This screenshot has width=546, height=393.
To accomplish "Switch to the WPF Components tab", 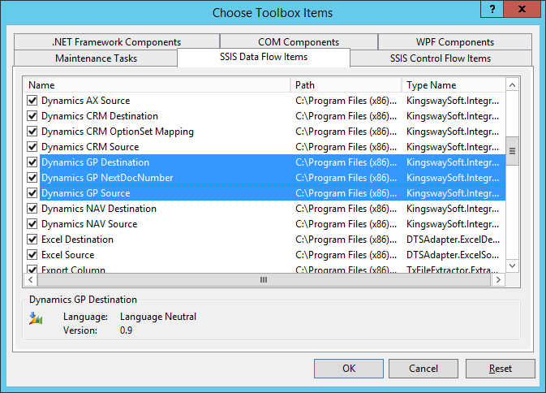I will pyautogui.click(x=455, y=41).
